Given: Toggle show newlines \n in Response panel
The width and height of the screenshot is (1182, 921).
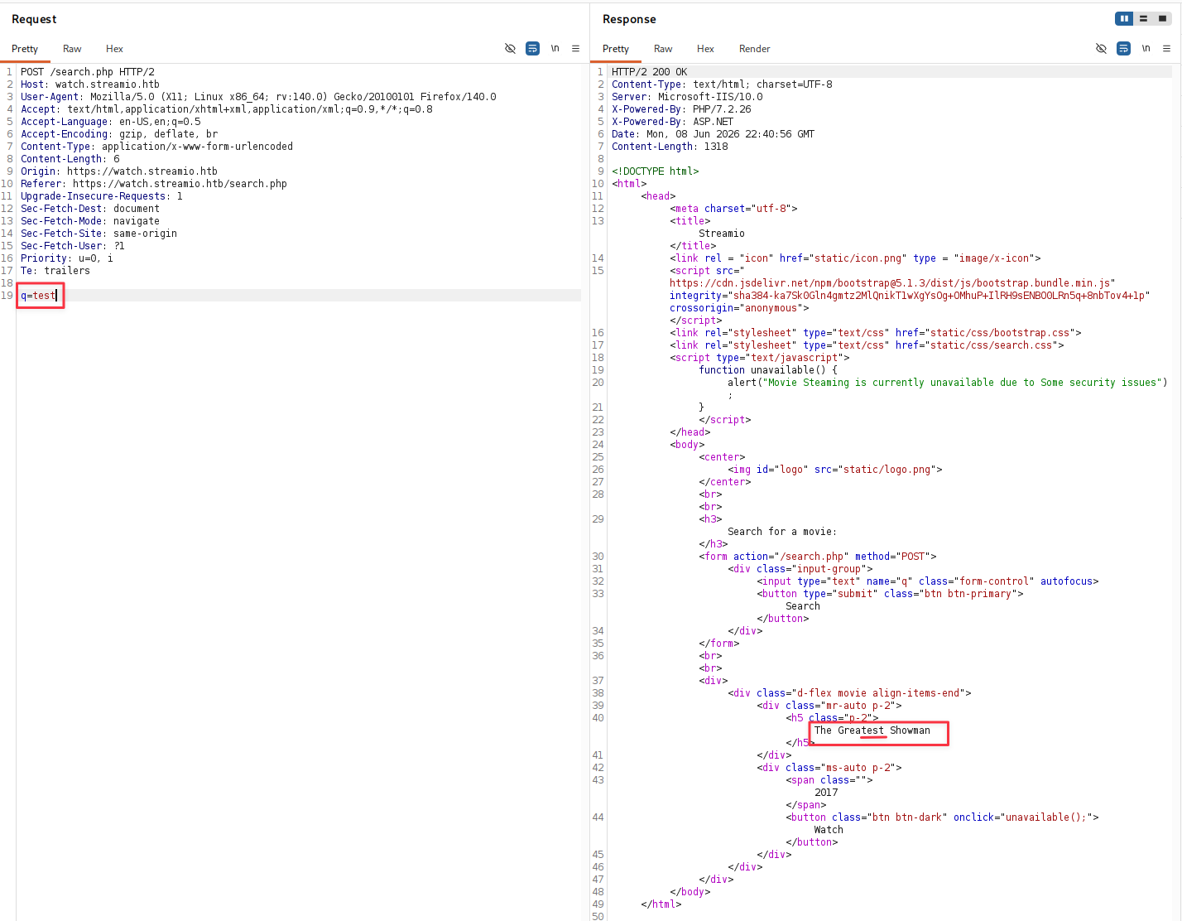Looking at the screenshot, I should coord(1146,49).
